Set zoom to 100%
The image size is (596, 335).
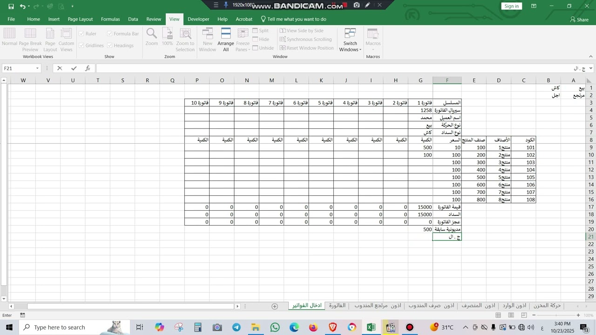[x=168, y=37]
